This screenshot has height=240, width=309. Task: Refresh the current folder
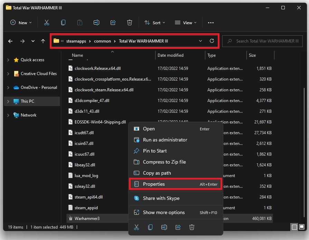[212, 41]
